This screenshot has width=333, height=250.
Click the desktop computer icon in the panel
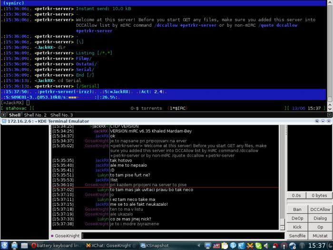point(14,246)
